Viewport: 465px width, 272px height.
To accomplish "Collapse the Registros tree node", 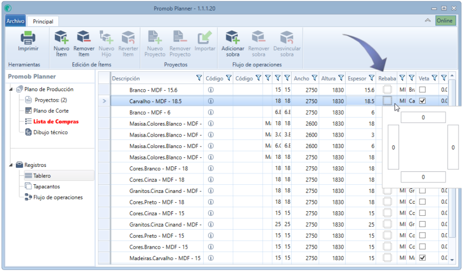I will click(x=11, y=165).
